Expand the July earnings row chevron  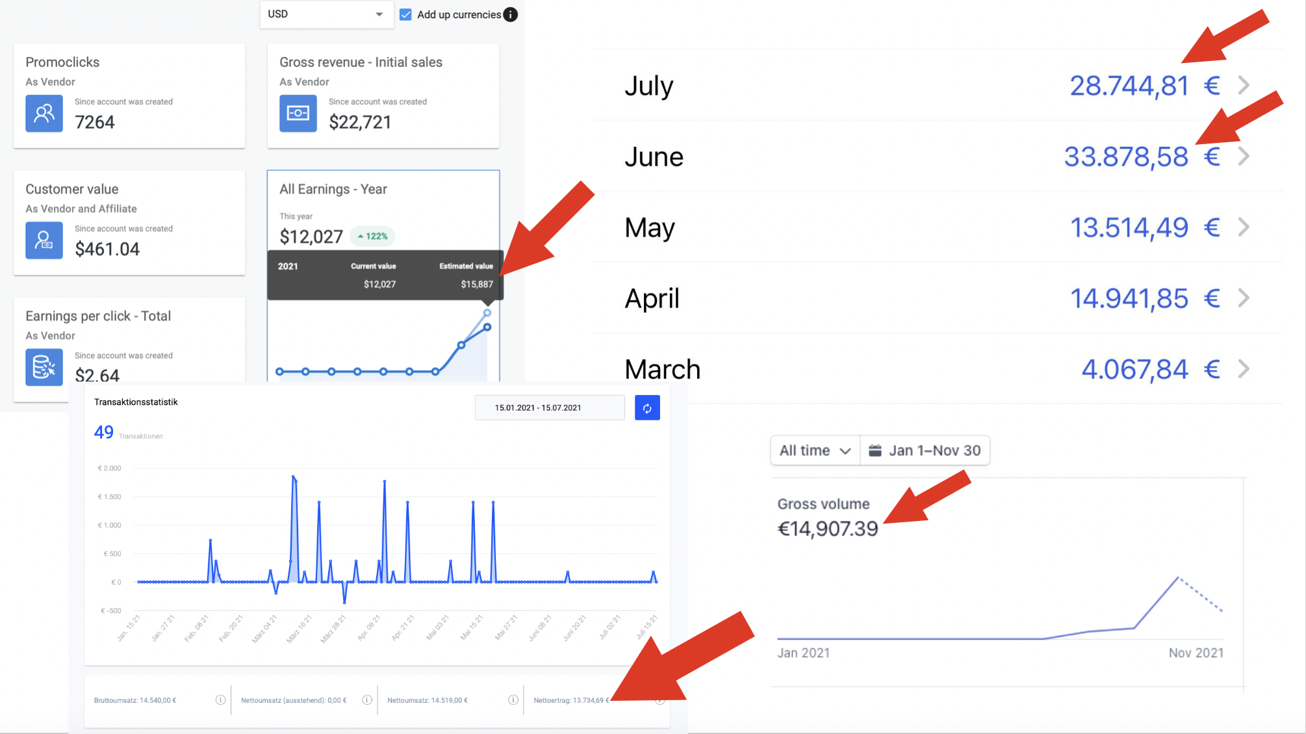1244,85
